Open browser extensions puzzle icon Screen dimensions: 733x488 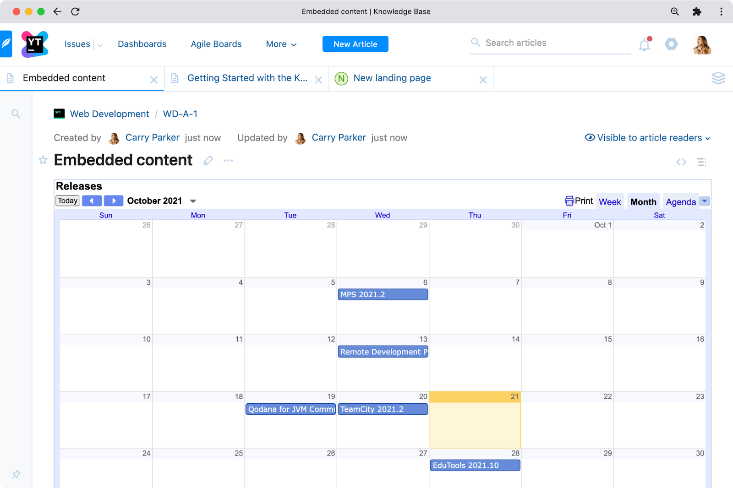pyautogui.click(x=697, y=11)
